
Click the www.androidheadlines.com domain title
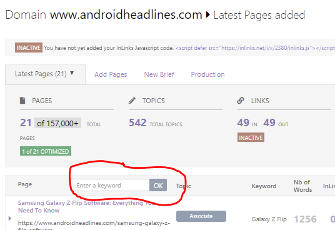pos(126,15)
